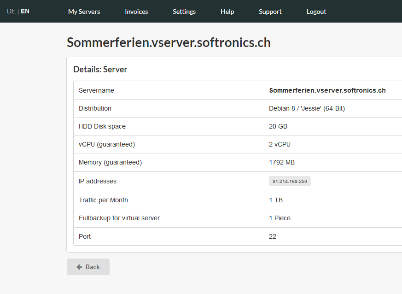This screenshot has height=294, width=402.
Task: Click the Sommerferien.vserver.softronics.ch page heading
Action: point(169,42)
